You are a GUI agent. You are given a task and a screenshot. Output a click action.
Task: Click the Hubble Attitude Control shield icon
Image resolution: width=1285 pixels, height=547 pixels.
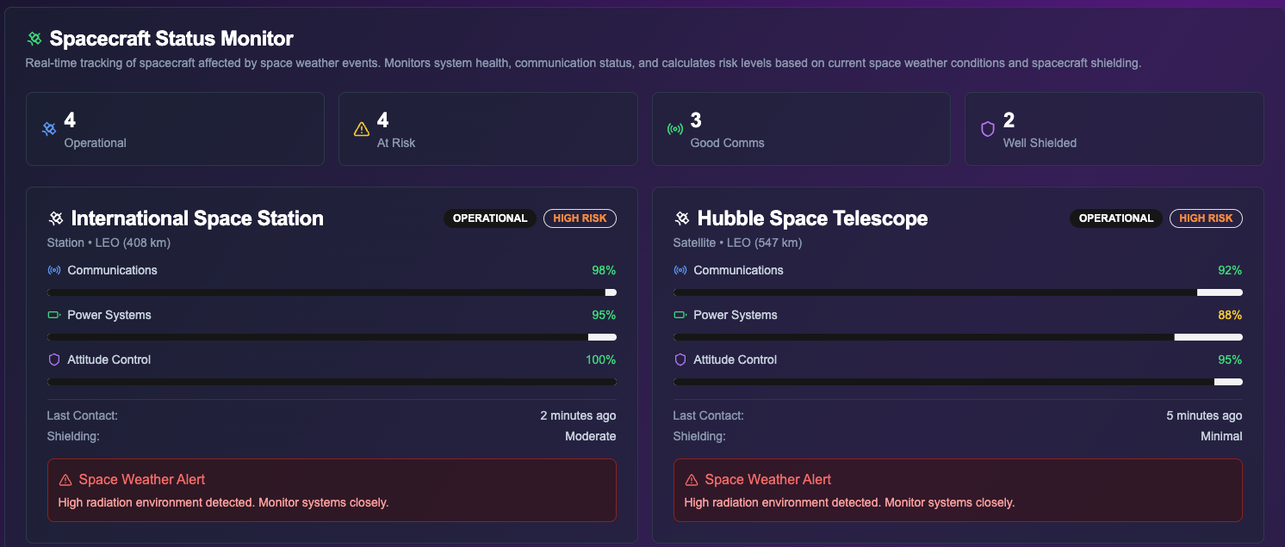(x=680, y=360)
